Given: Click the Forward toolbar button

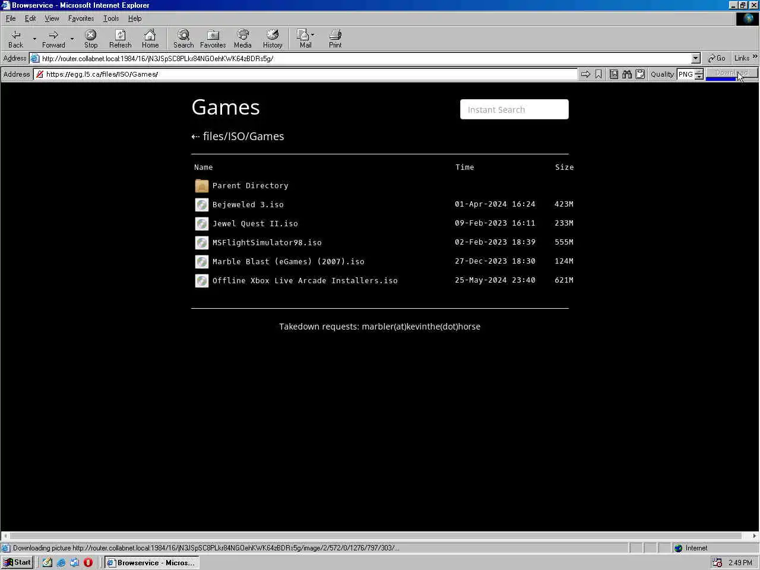Looking at the screenshot, I should pos(53,39).
